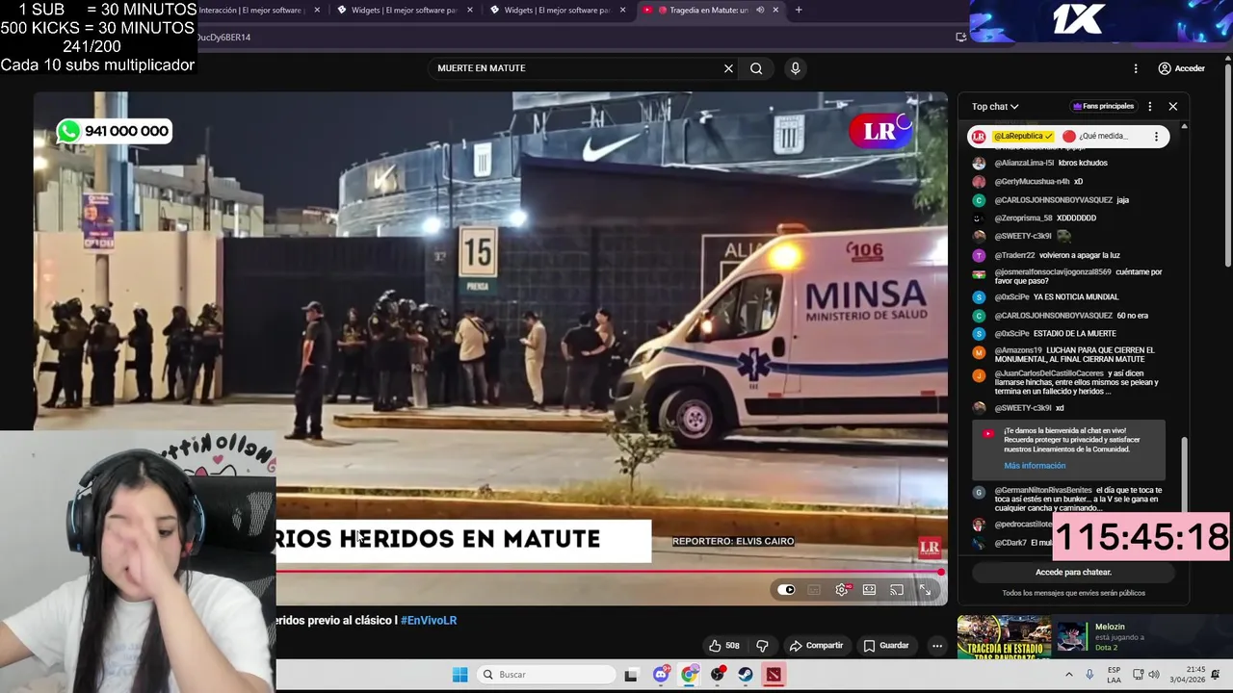Cast the video to a TV
Image resolution: width=1233 pixels, height=693 pixels.
[x=897, y=590]
